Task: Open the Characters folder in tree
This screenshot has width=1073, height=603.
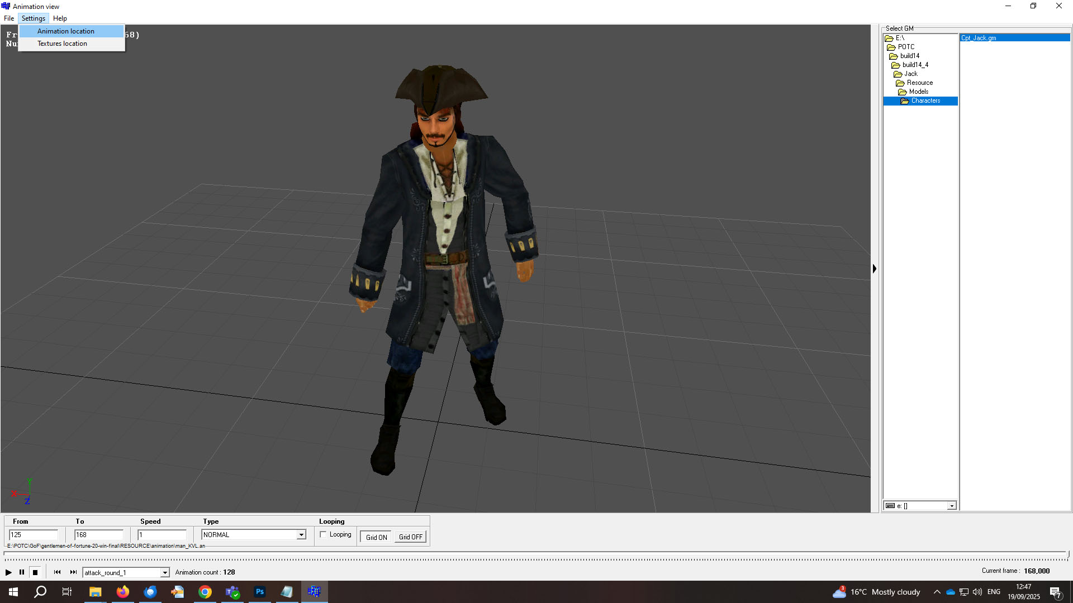Action: [x=925, y=101]
